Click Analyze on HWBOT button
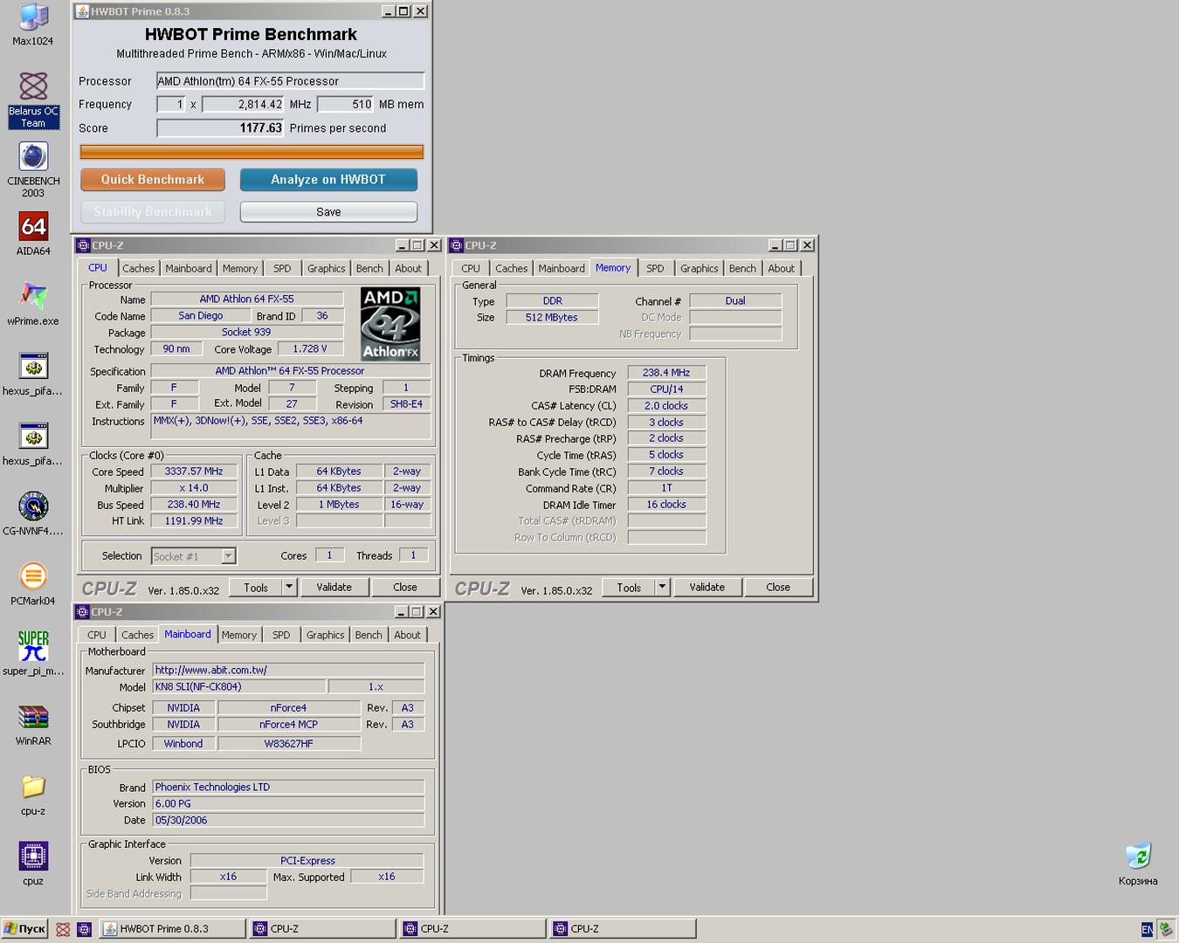 coord(328,179)
